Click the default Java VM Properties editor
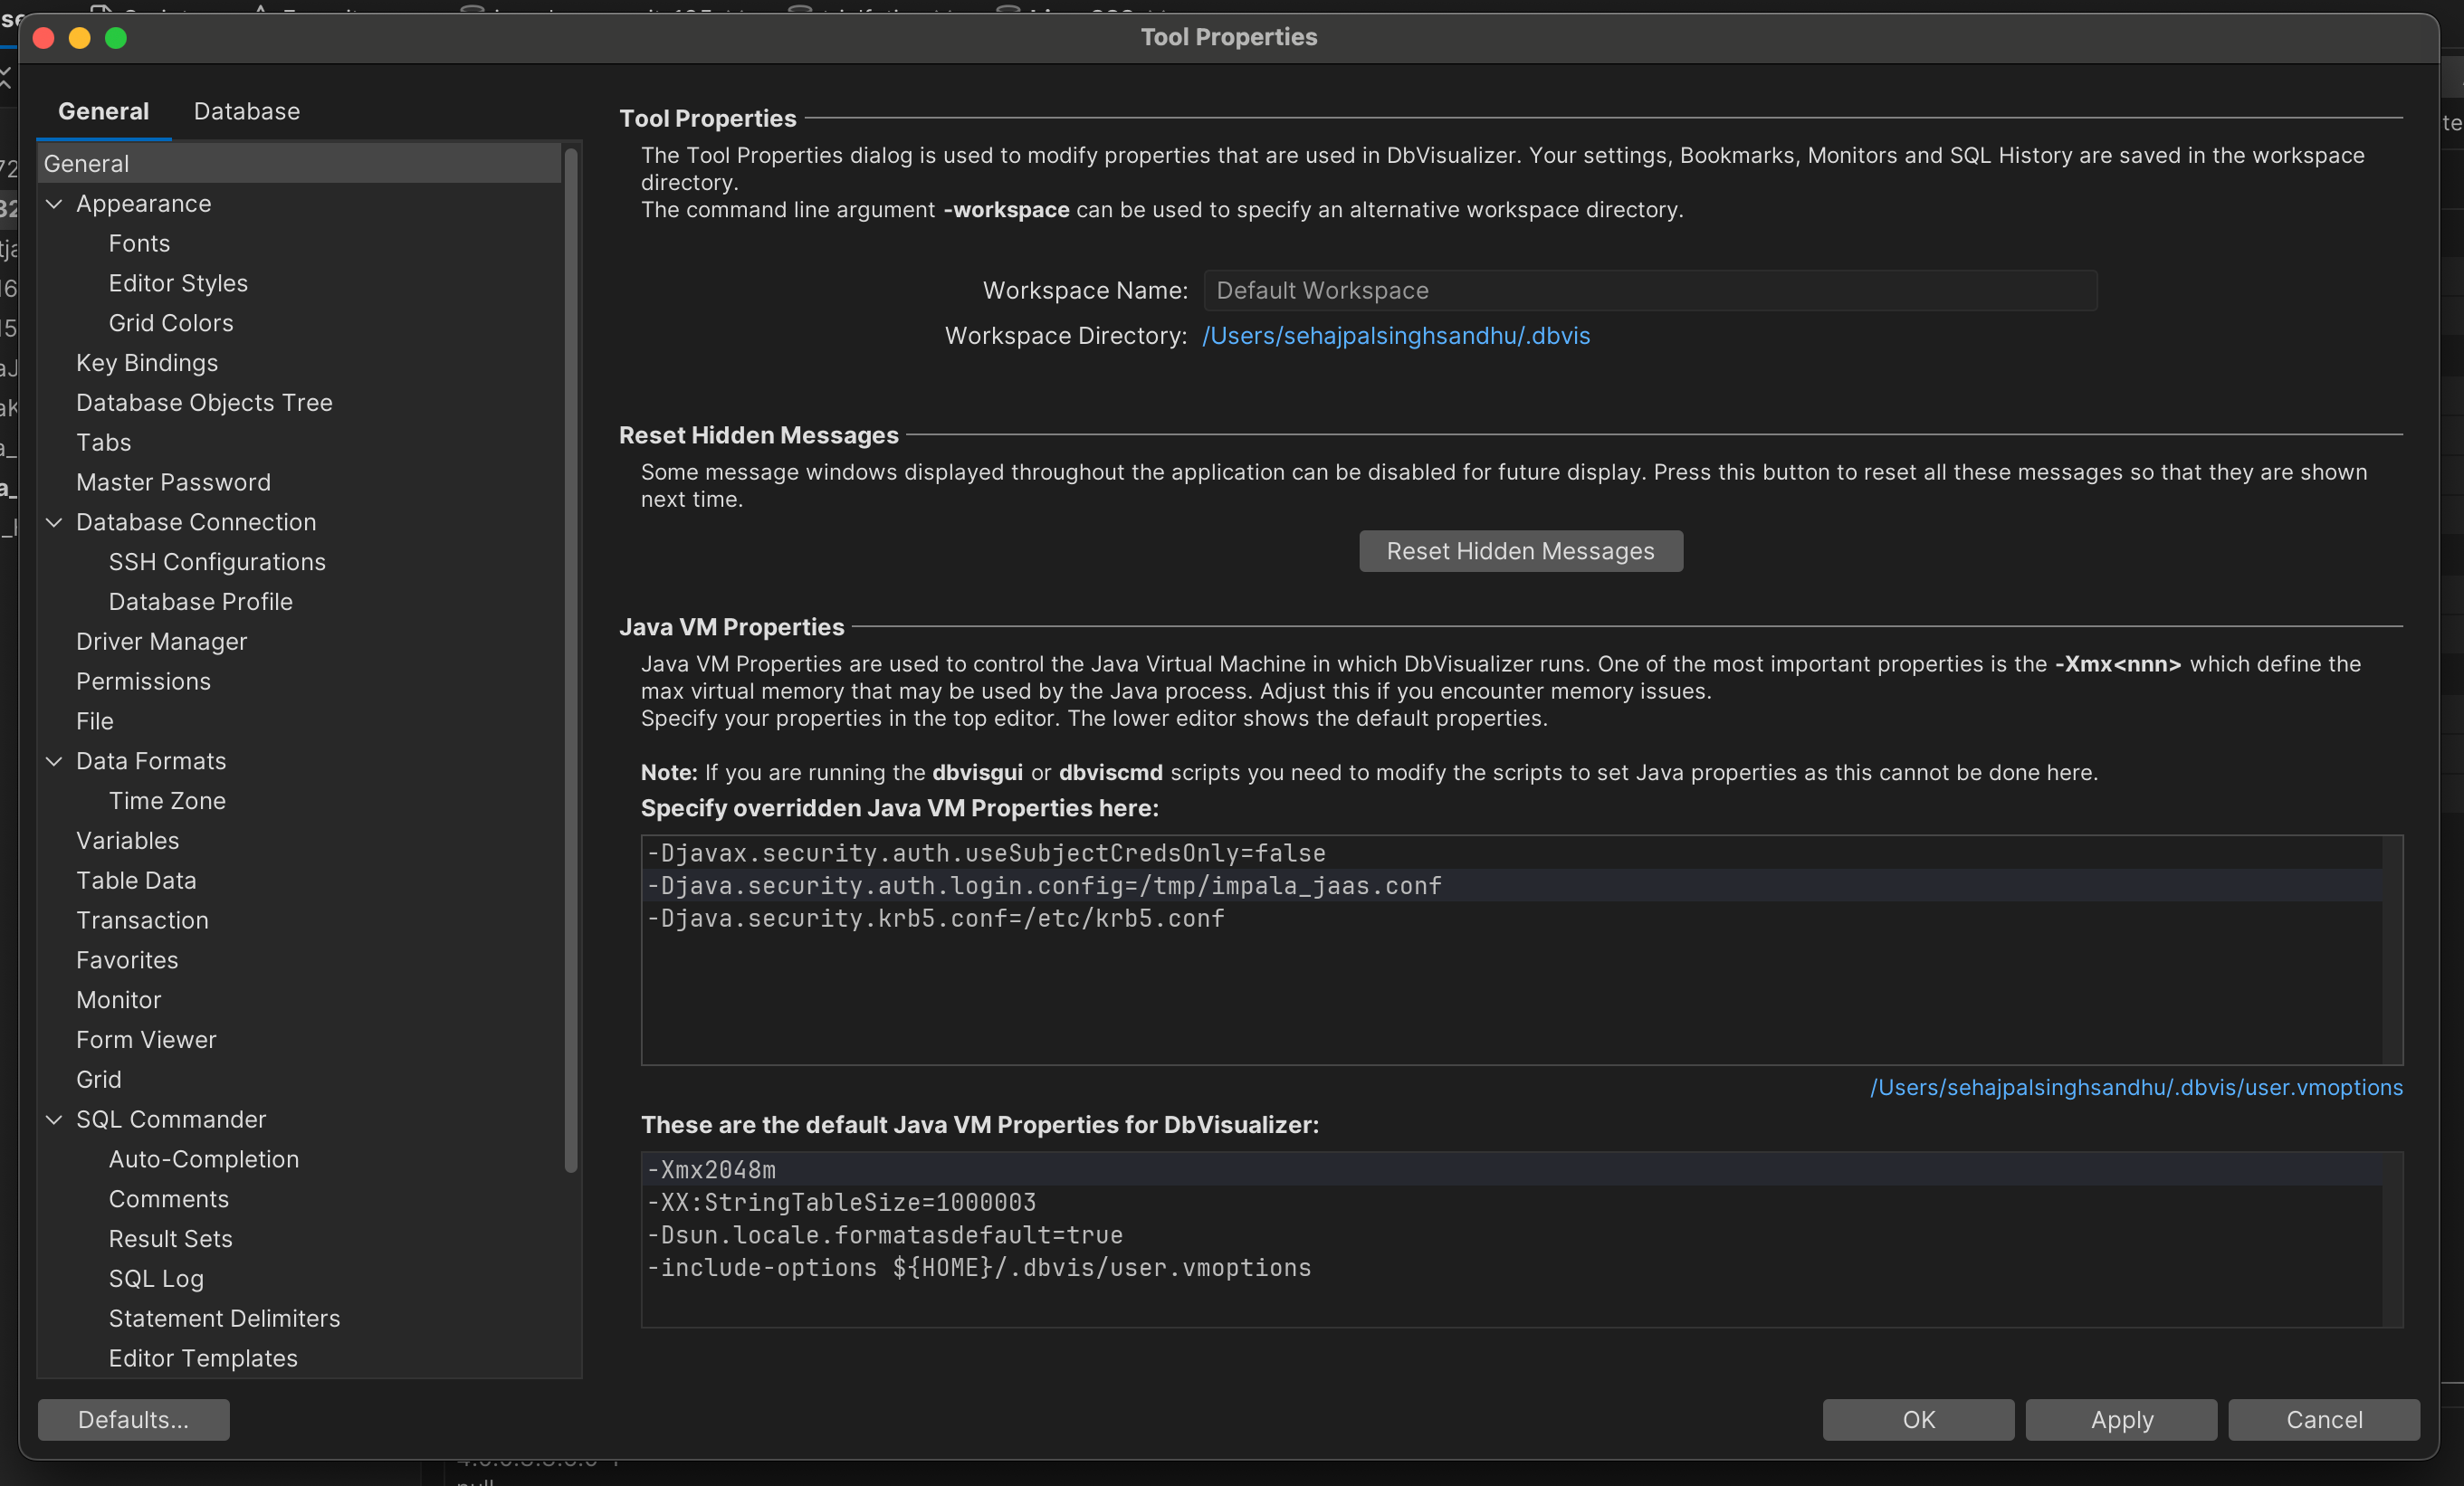Image resolution: width=2464 pixels, height=1486 pixels. coord(1521,1239)
